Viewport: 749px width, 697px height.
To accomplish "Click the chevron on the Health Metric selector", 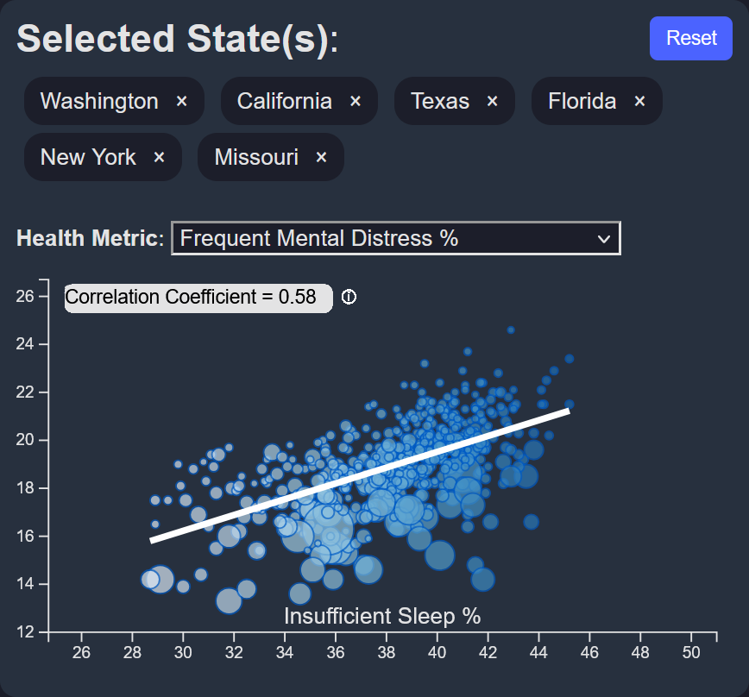I will [602, 238].
